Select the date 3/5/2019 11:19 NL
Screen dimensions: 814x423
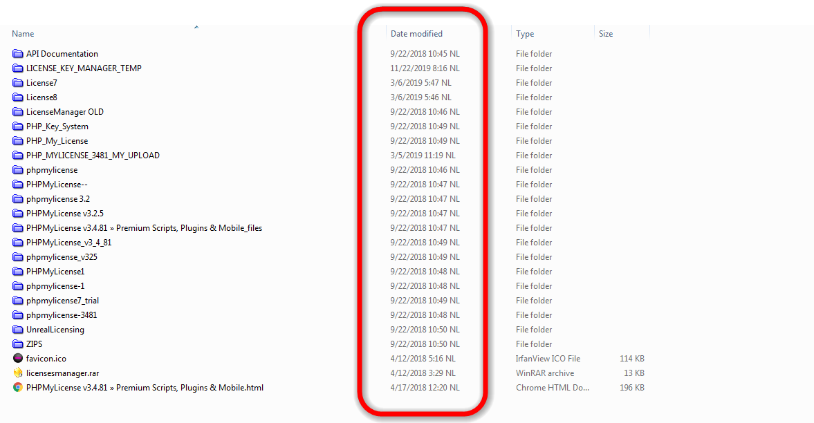pyautogui.click(x=423, y=156)
